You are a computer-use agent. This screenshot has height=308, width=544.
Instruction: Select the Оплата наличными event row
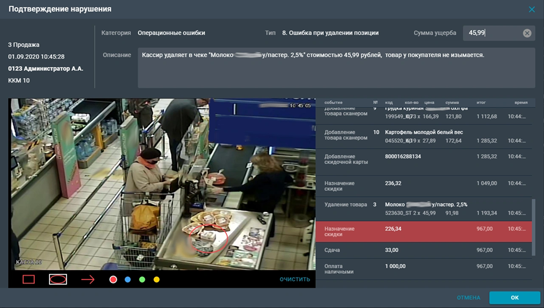tap(424, 269)
